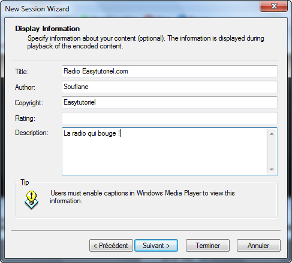The width and height of the screenshot is (292, 263).
Task: Click the Title label
Action: (22, 72)
